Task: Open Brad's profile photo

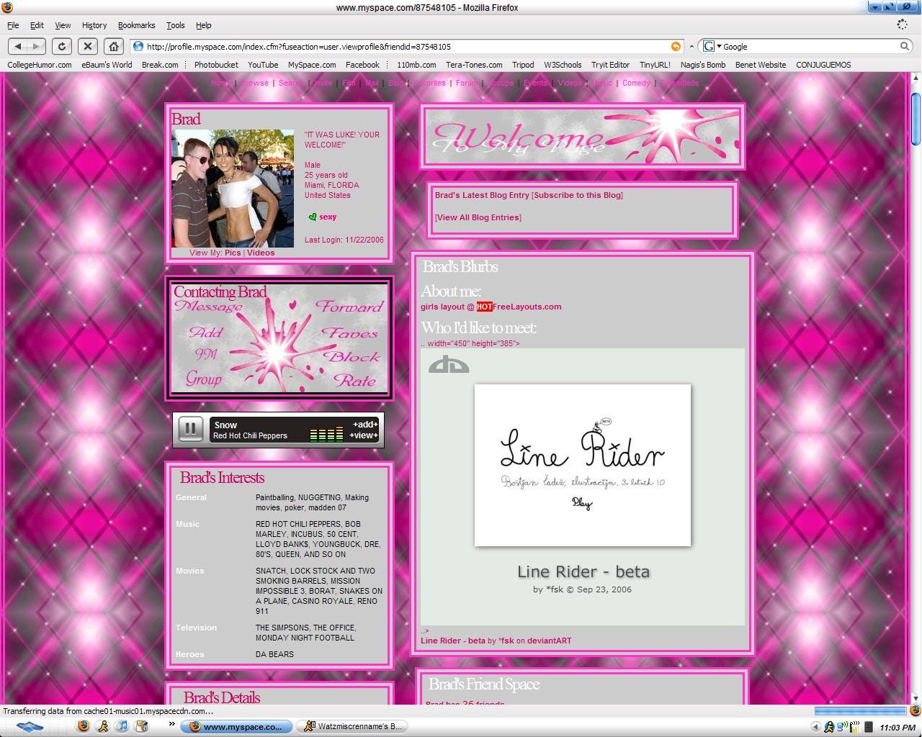Action: tap(233, 189)
